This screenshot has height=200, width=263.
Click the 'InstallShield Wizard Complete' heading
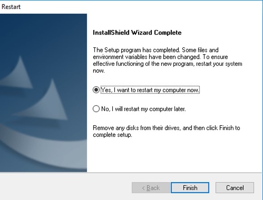coord(137,32)
